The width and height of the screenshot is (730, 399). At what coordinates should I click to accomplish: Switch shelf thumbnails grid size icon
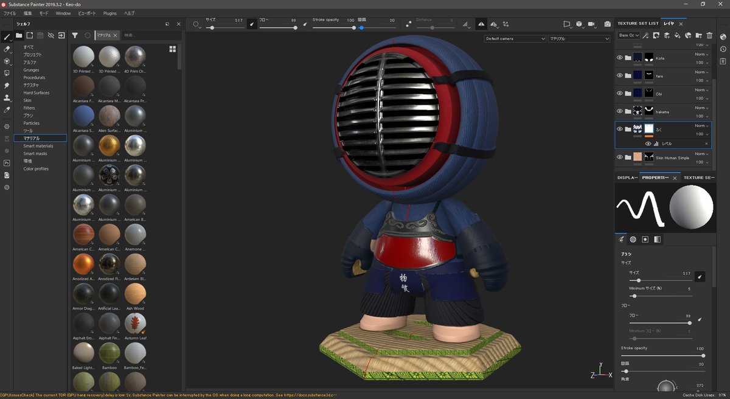[173, 49]
